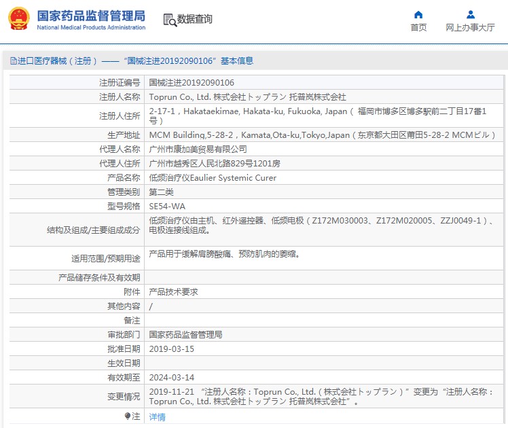Click approval date 2019-03-15
The width and height of the screenshot is (508, 428).
click(x=171, y=349)
